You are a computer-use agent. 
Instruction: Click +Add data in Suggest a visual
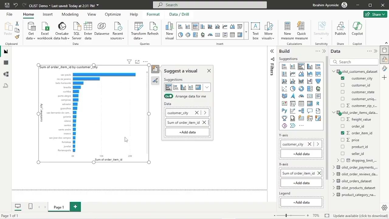click(x=188, y=132)
